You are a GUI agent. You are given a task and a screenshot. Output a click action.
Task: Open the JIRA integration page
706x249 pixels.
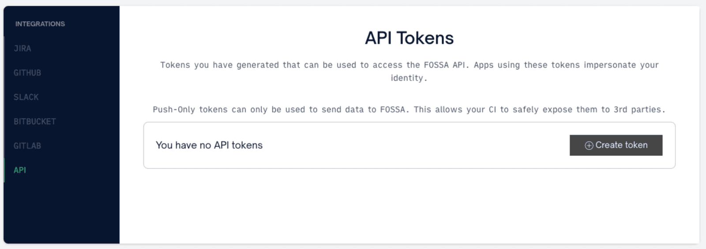tap(23, 48)
